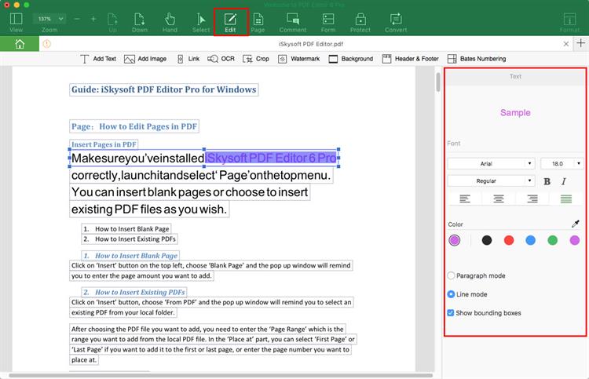The height and width of the screenshot is (379, 589).
Task: Open a new tab with plus
Action: (x=580, y=43)
